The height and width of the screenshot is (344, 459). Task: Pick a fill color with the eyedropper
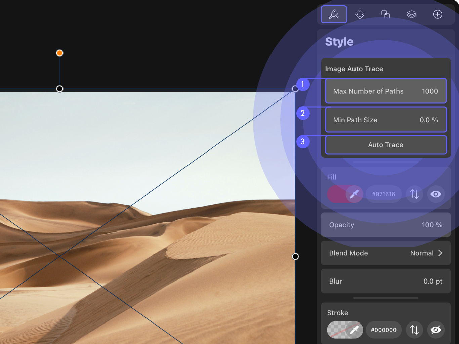(354, 194)
